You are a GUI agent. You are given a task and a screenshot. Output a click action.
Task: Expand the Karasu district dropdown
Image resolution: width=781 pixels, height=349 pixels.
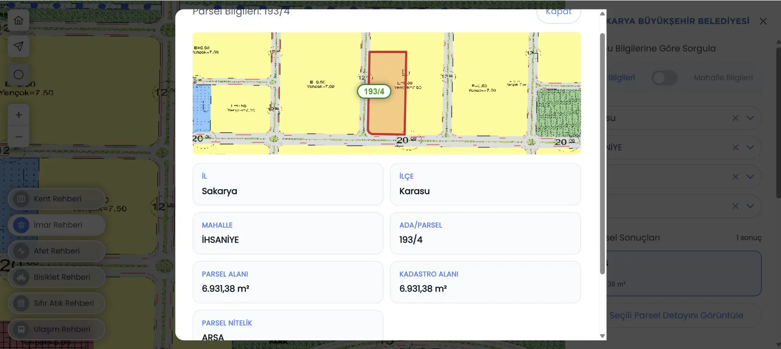750,118
